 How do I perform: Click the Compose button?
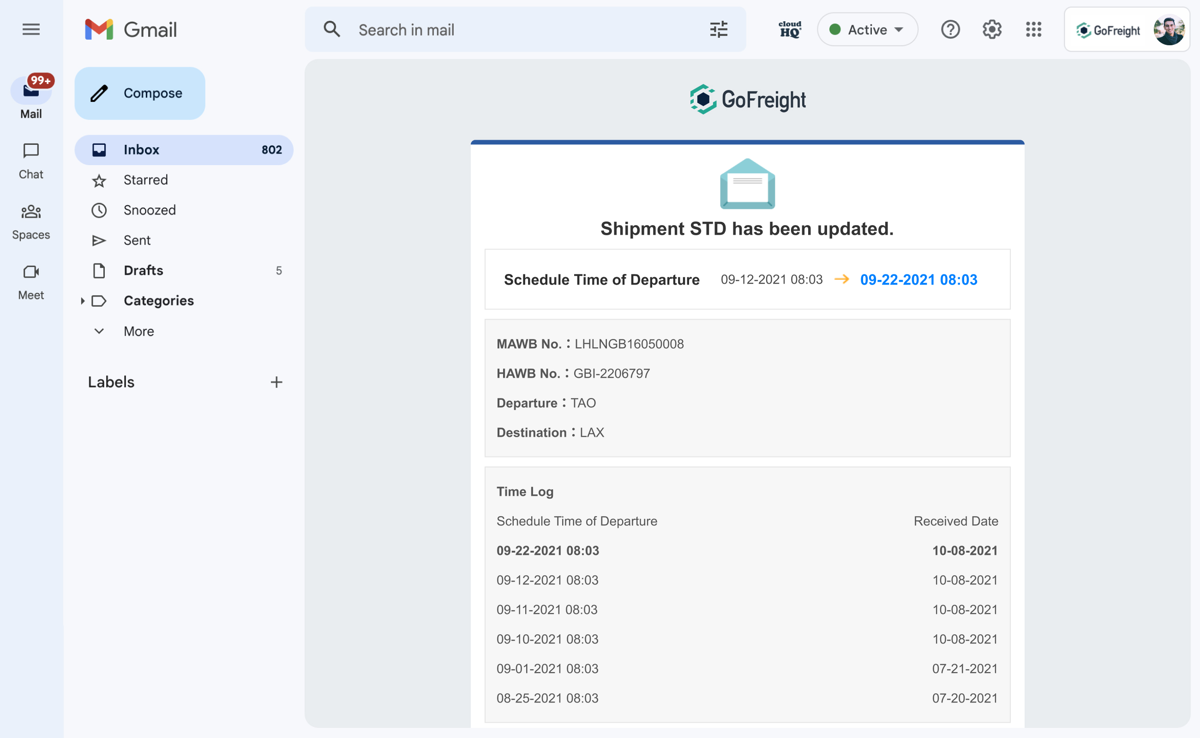coord(140,93)
